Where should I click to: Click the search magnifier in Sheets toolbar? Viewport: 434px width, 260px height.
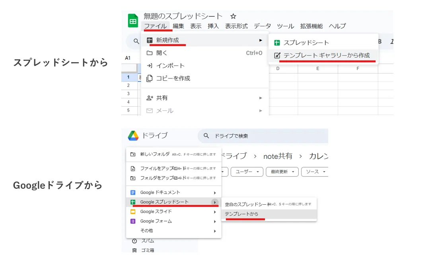[x=136, y=41]
